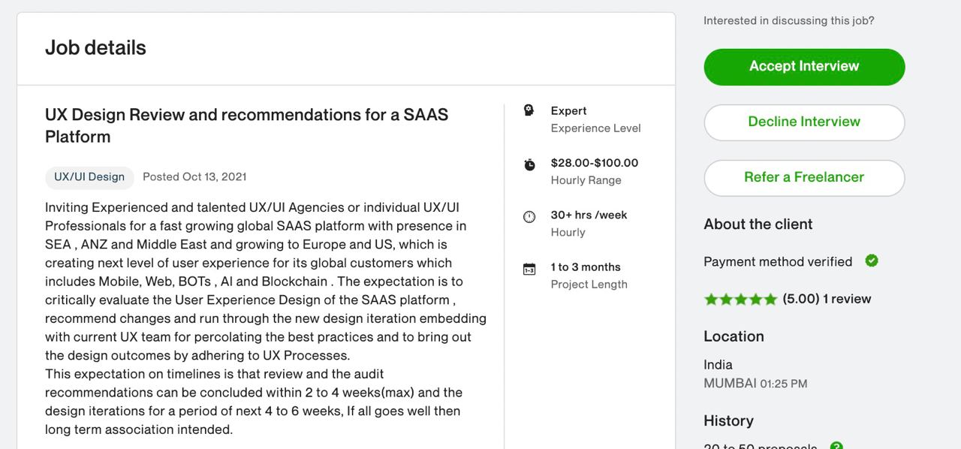Click the payment verified green checkmark icon
Screen dimensions: 961x449
tap(872, 261)
